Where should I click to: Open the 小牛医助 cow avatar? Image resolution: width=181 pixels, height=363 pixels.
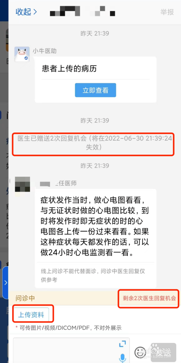click(x=22, y=54)
